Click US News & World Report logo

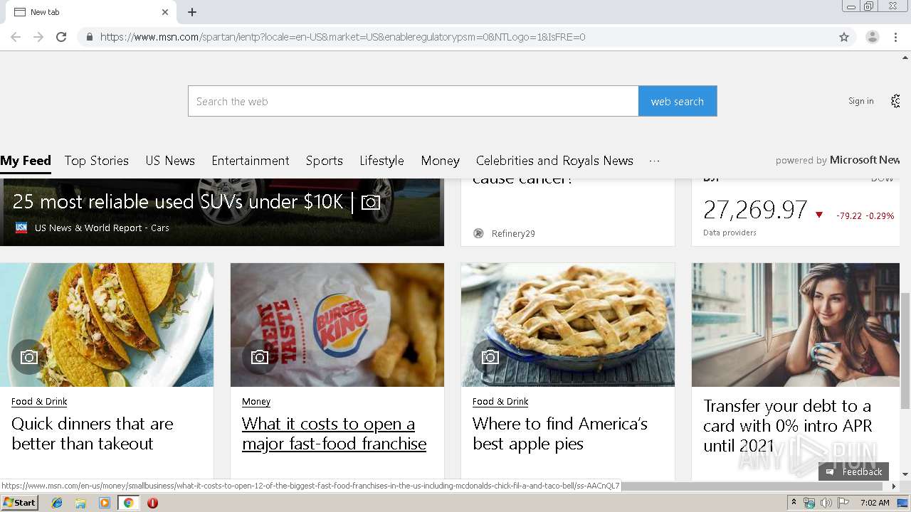[x=21, y=228]
